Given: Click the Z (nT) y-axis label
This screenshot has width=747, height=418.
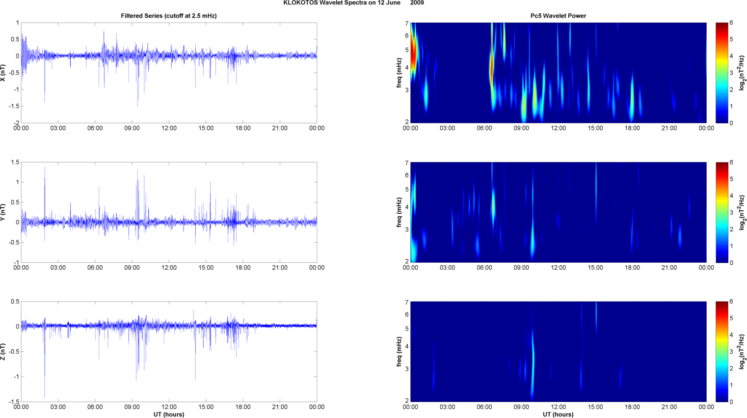Looking at the screenshot, I should click(3, 352).
